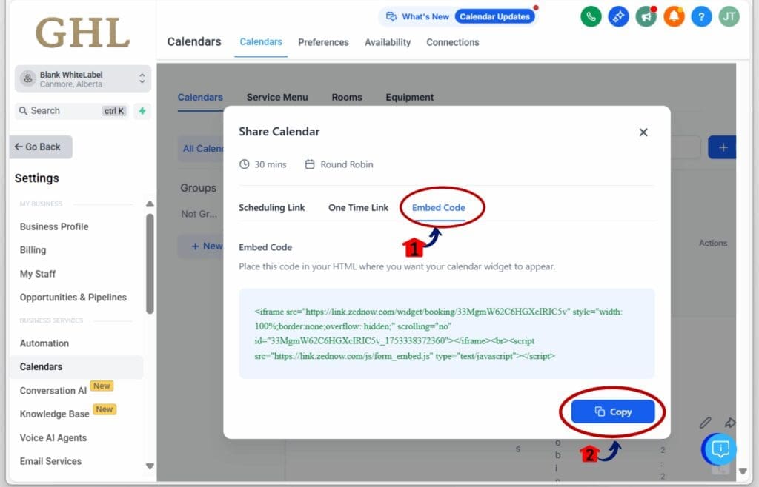Switch to the Service Menu sub-tab
Image resolution: width=759 pixels, height=487 pixels.
tap(277, 98)
